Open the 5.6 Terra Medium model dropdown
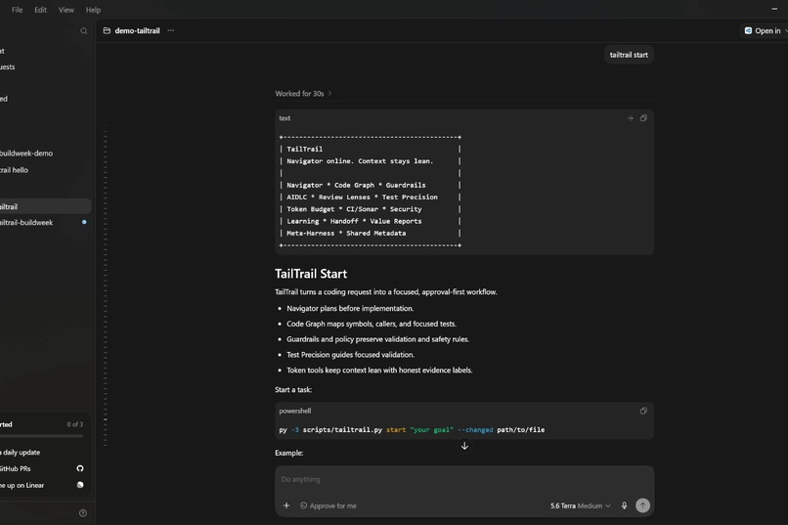 581,505
